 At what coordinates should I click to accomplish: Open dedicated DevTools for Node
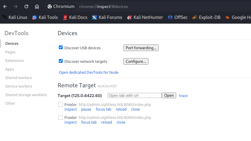click(88, 72)
